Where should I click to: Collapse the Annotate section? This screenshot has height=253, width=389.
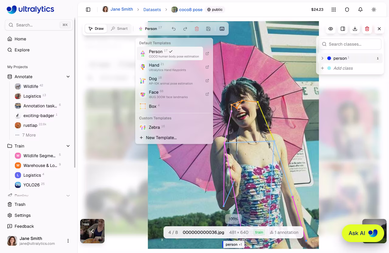click(x=68, y=77)
